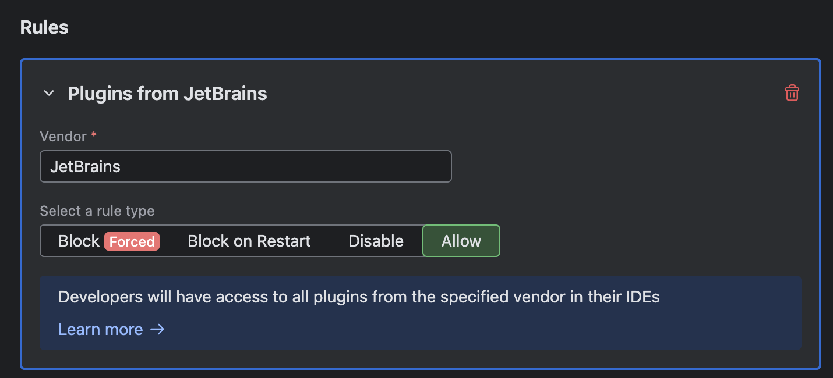This screenshot has width=833, height=378.
Task: Click the Plugins from JetBrains rule header
Action: [x=167, y=93]
